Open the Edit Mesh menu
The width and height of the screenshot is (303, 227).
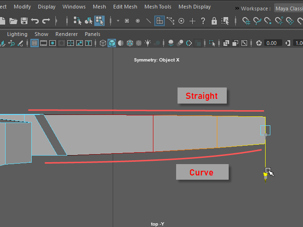[x=125, y=7]
